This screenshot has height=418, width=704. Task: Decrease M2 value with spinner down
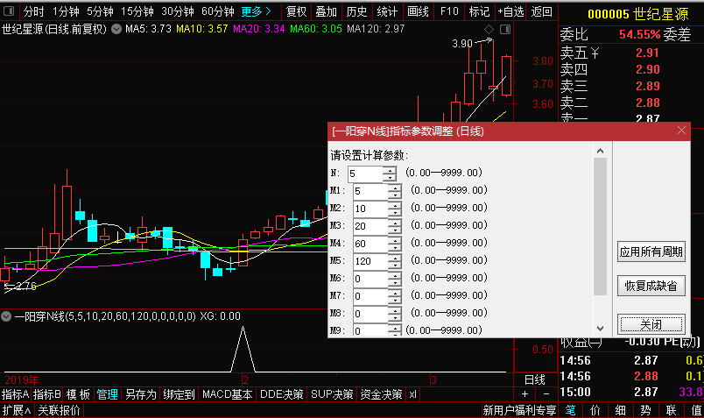pos(395,213)
